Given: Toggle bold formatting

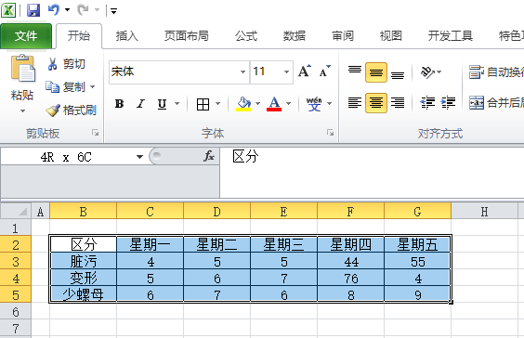Looking at the screenshot, I should (119, 104).
